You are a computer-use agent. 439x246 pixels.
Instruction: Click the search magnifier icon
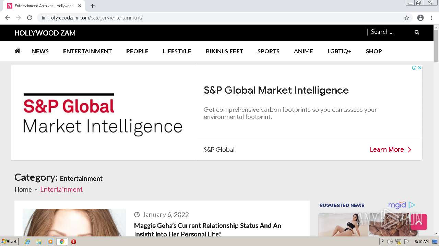pos(417,32)
